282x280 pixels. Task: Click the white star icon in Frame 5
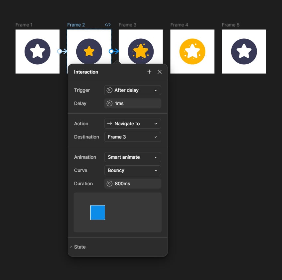point(244,51)
